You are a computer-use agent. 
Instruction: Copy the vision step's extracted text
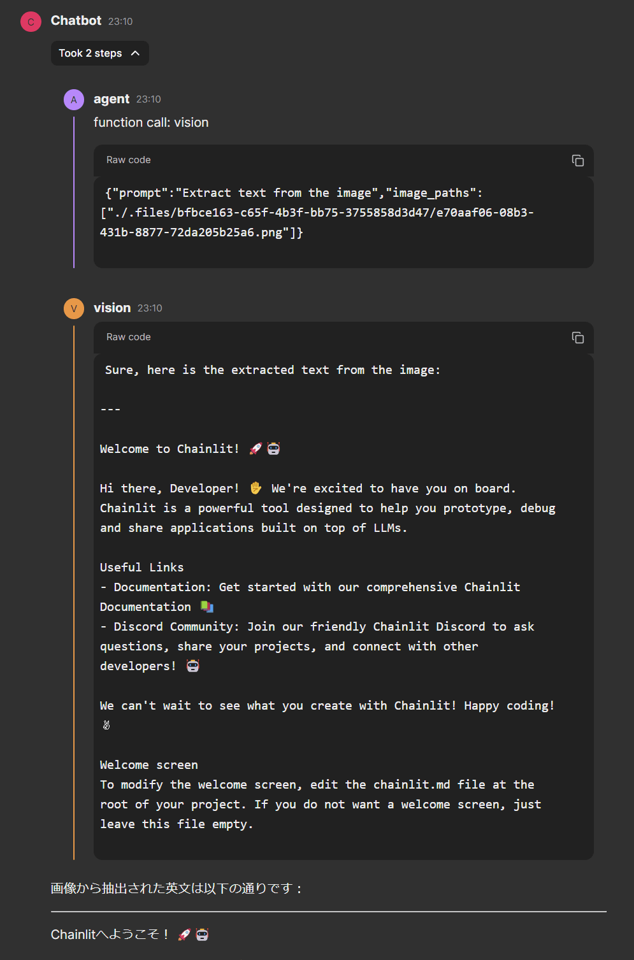577,338
